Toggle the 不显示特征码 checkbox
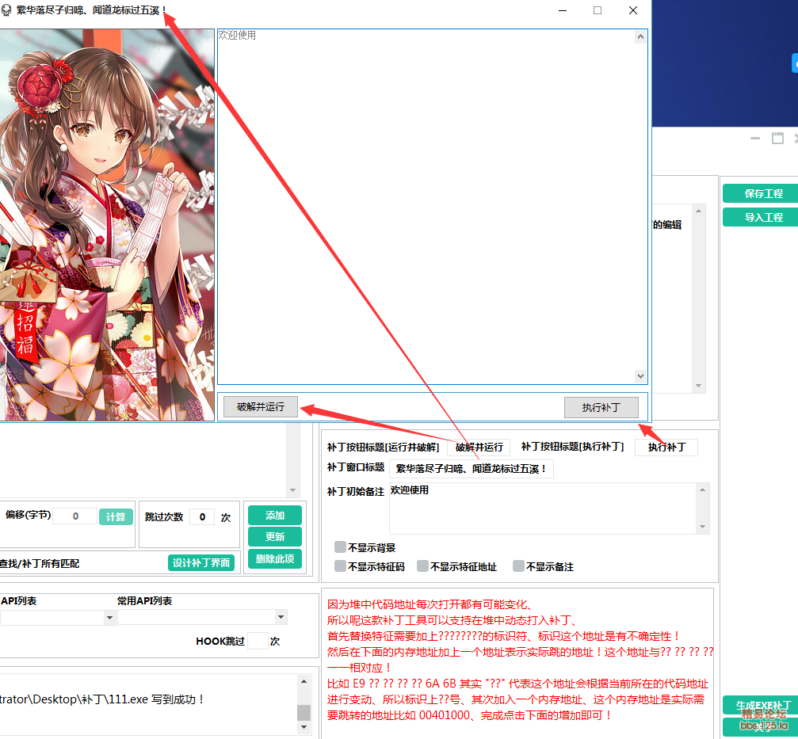 (340, 566)
